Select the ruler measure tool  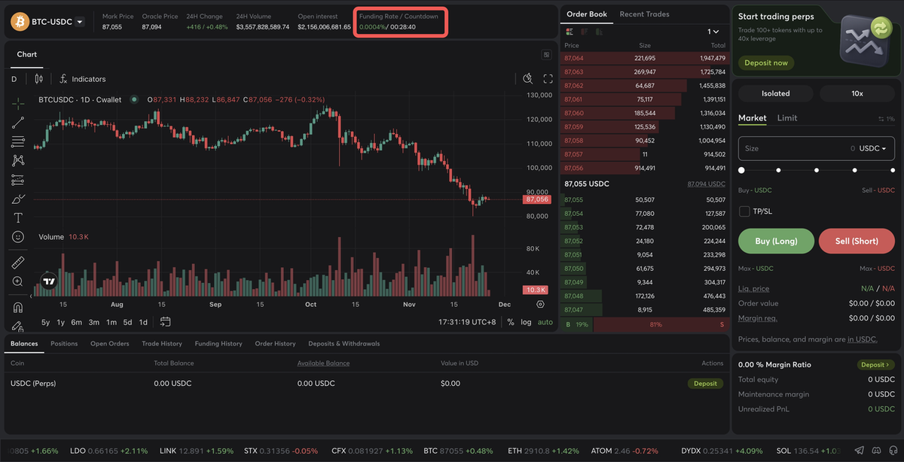[18, 262]
